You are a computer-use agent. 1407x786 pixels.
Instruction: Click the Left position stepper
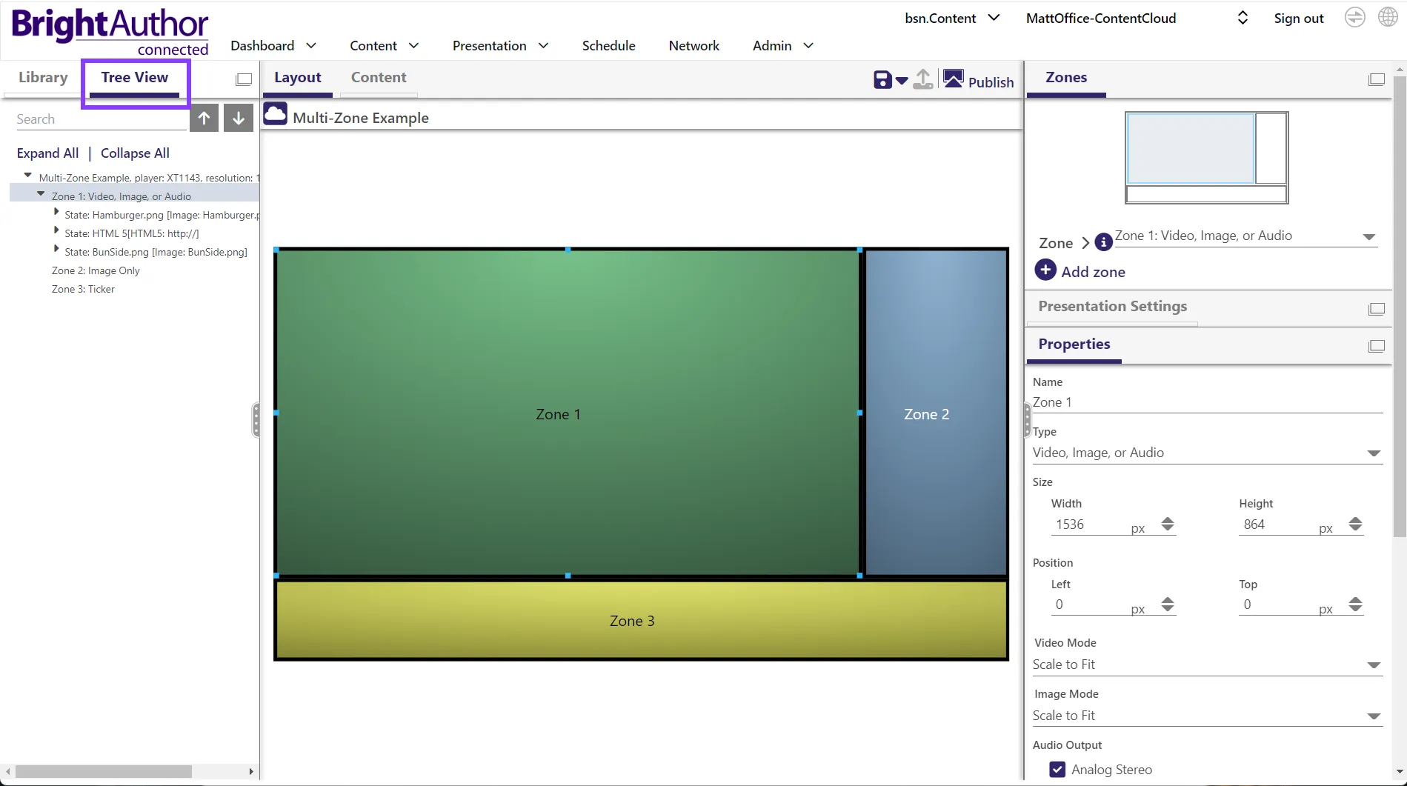point(1168,605)
